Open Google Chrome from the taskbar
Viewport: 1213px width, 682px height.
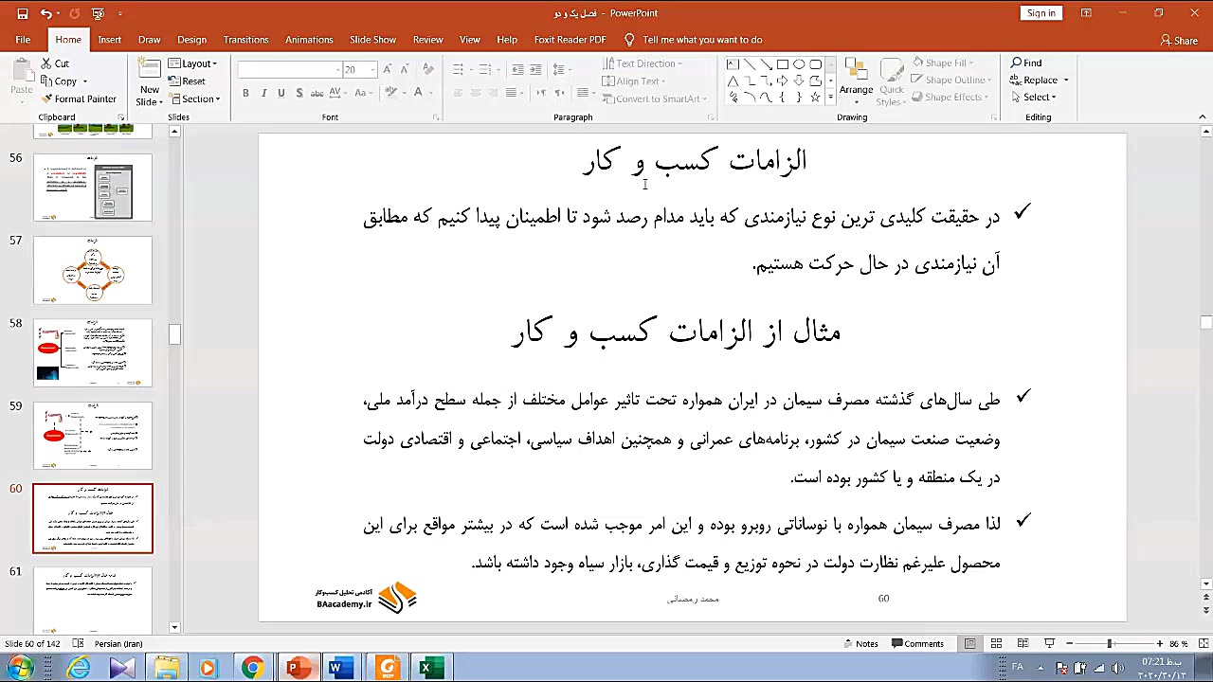pos(252,668)
